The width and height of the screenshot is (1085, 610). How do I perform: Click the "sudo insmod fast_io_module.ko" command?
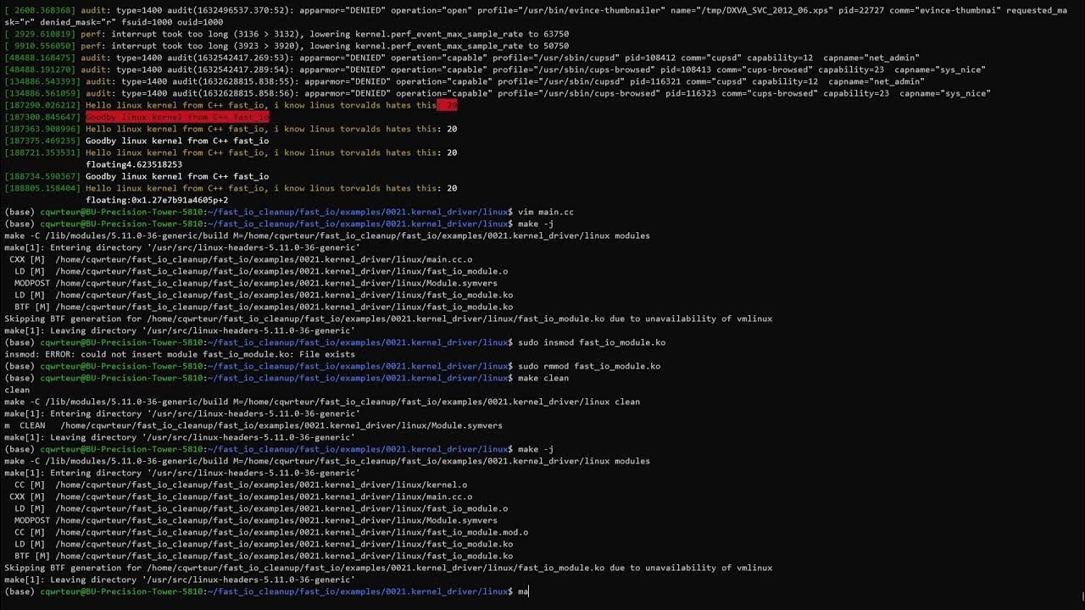tap(591, 342)
